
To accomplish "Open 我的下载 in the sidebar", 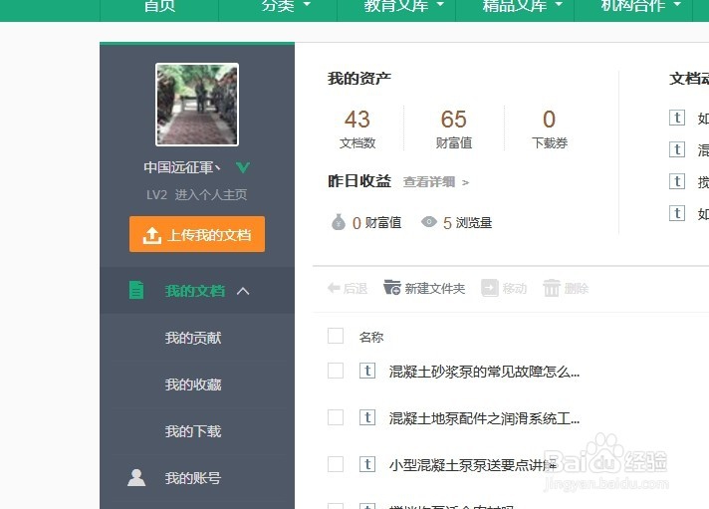I will [x=193, y=431].
